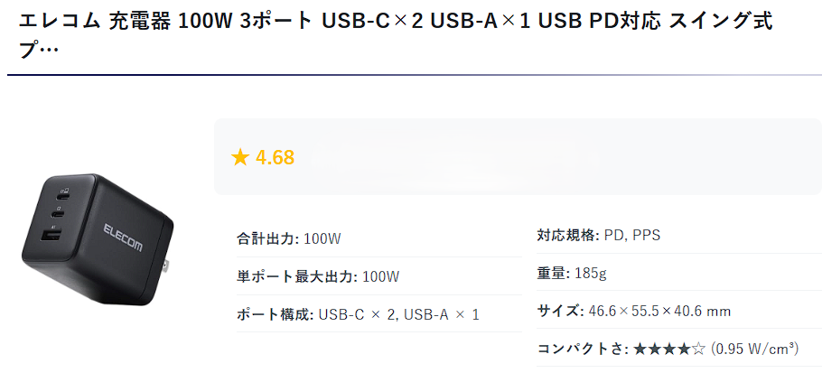This screenshot has width=822, height=373.
Task: Click the compactness star rating icons
Action: pos(668,349)
